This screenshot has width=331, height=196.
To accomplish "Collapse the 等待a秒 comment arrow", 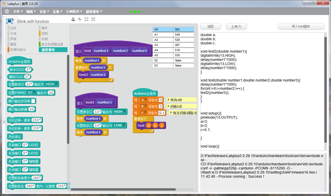I will pyautogui.click(x=168, y=100).
